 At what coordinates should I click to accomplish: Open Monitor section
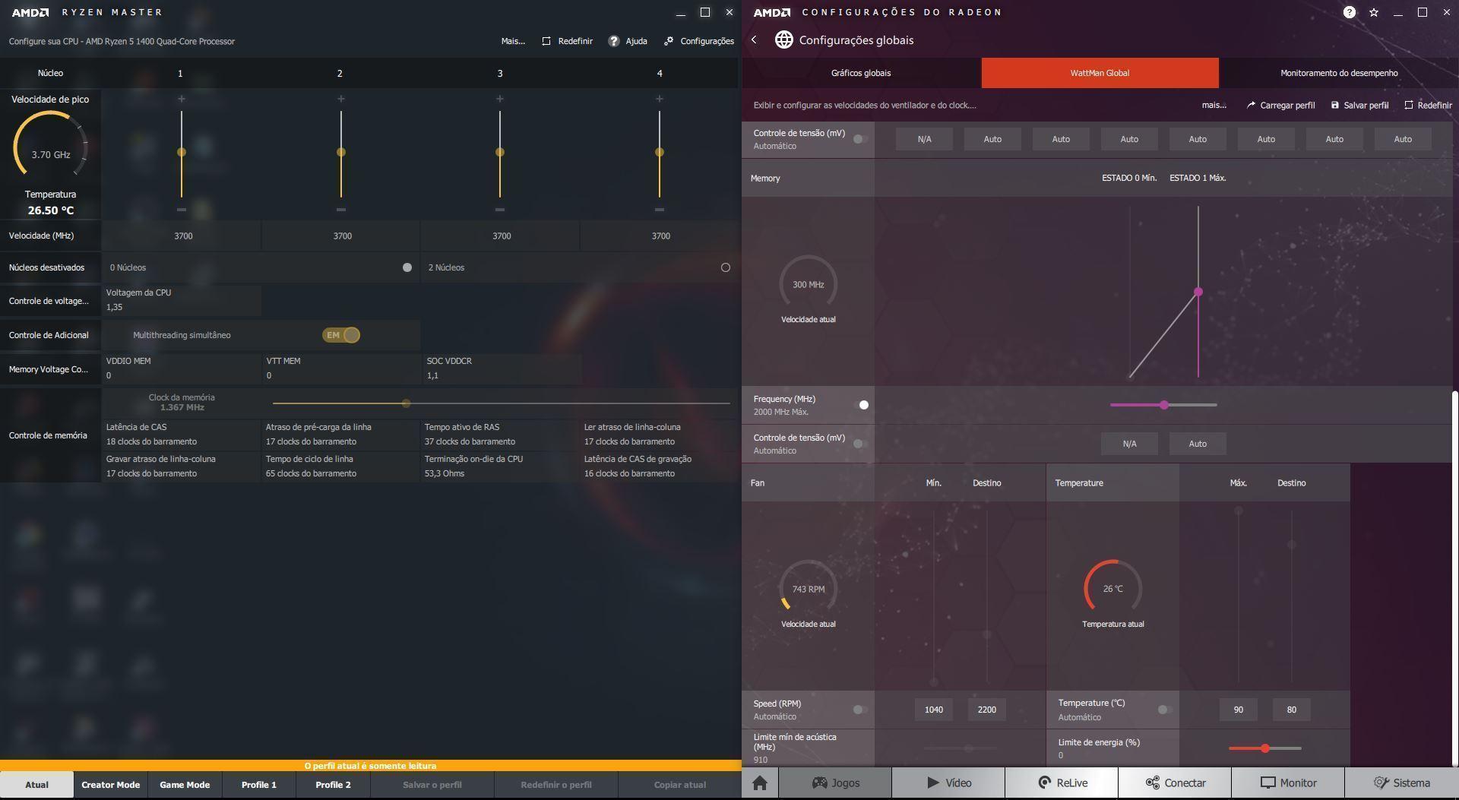1288,783
